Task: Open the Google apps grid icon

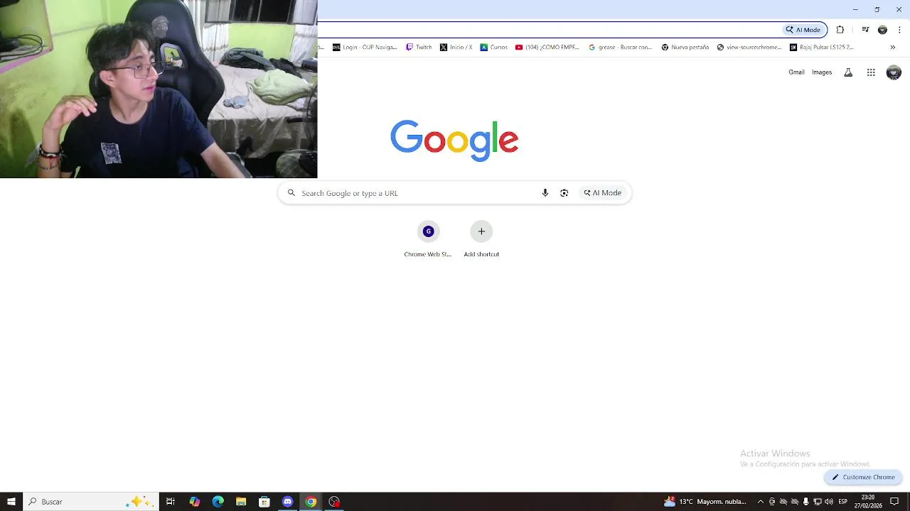Action: [x=871, y=72]
